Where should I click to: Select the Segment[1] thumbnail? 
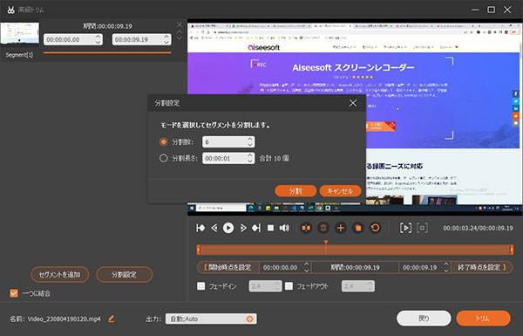click(20, 33)
